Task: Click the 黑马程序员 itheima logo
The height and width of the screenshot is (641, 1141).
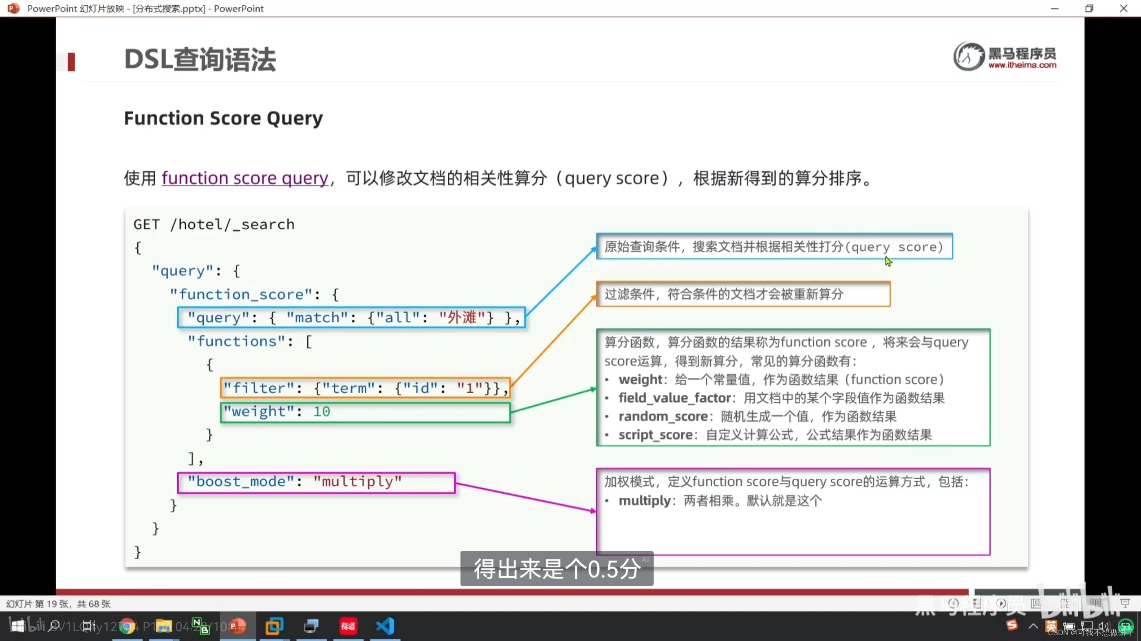Action: 1004,56
